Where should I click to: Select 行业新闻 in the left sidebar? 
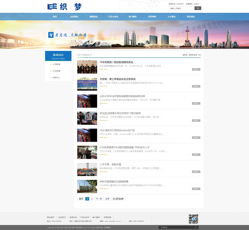point(56,71)
